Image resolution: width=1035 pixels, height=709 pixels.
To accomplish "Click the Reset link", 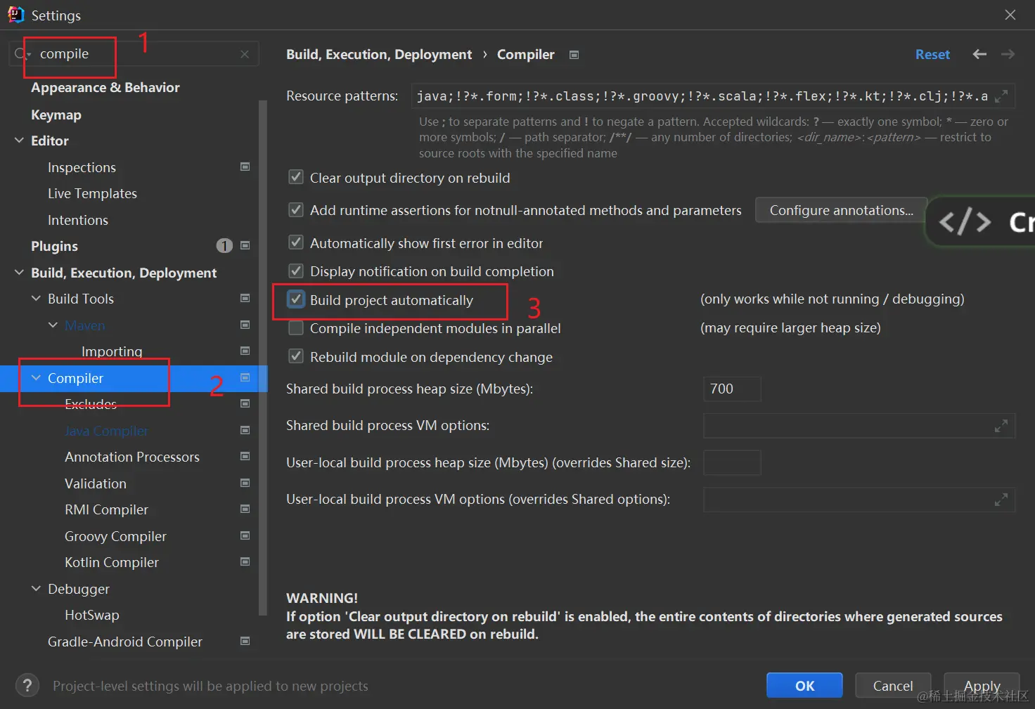I will click(932, 54).
